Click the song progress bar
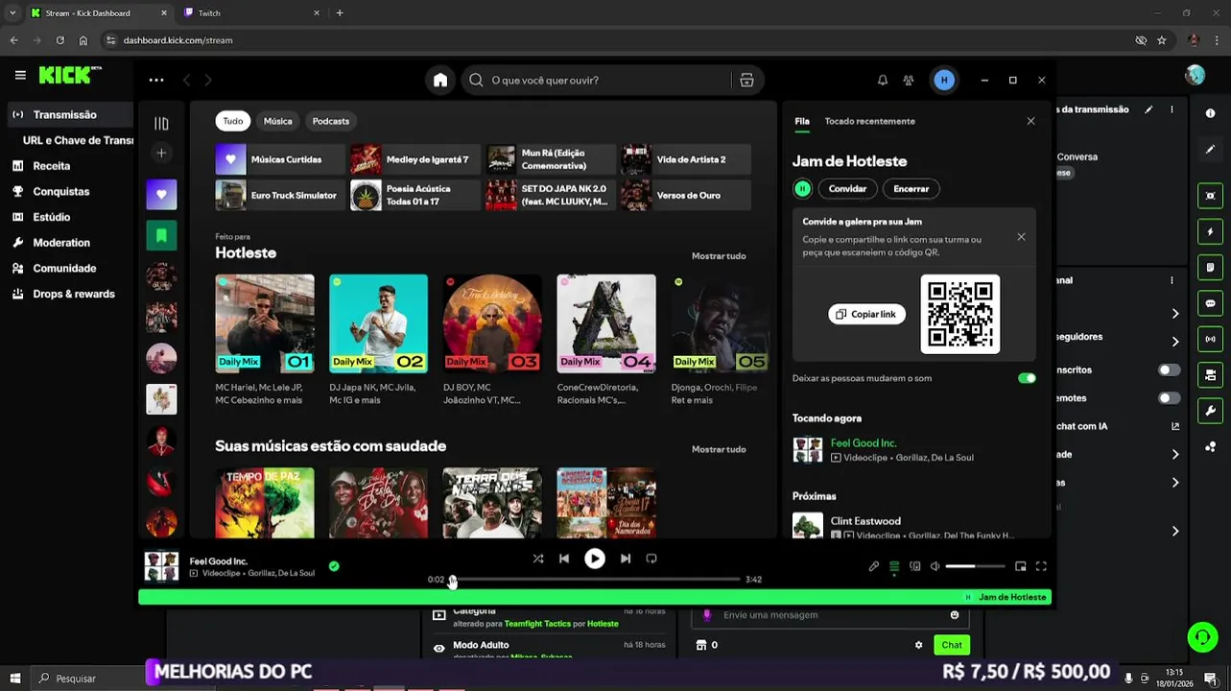This screenshot has height=691, width=1231. pyautogui.click(x=595, y=580)
